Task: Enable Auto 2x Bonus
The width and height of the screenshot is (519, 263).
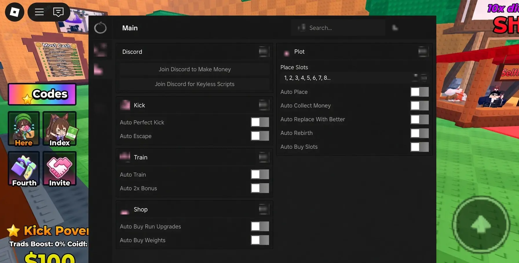Action: click(x=260, y=188)
